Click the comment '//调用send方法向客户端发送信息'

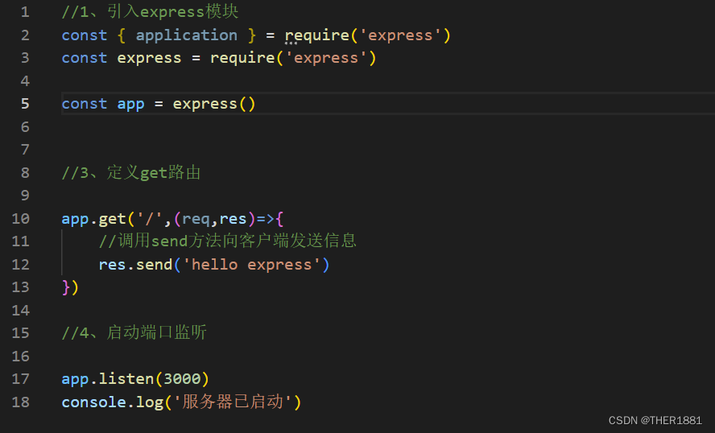pos(228,241)
